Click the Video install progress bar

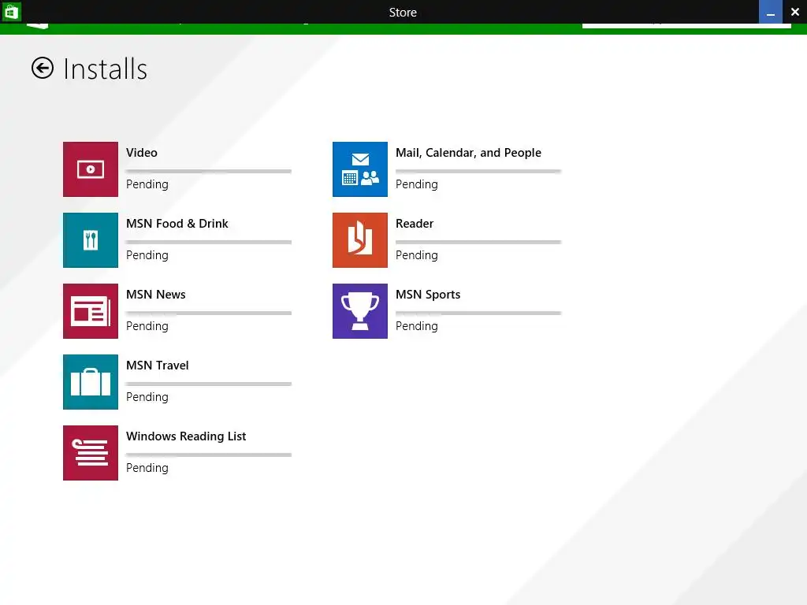pyautogui.click(x=208, y=171)
